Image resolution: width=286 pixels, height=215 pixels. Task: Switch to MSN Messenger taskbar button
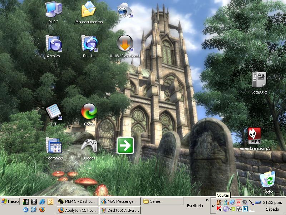click(x=119, y=201)
